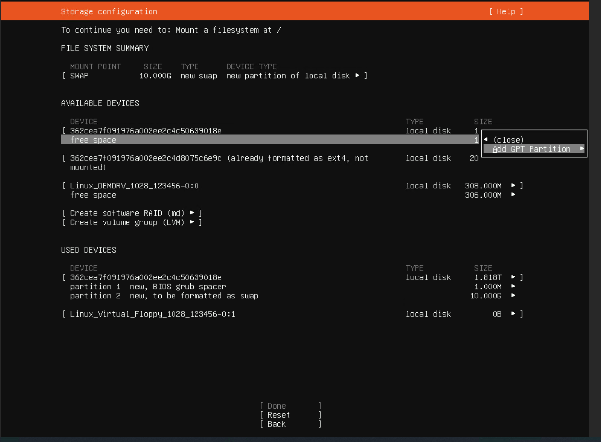This screenshot has height=442, width=601.
Task: Open Create volume group (LVM) option
Action: 132,222
